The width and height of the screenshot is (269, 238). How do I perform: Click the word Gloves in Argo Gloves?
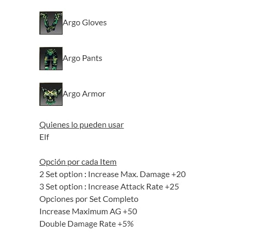(x=94, y=23)
